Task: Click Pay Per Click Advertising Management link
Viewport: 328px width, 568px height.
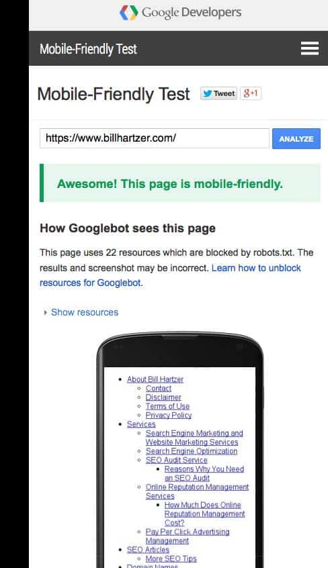Action: (x=188, y=536)
